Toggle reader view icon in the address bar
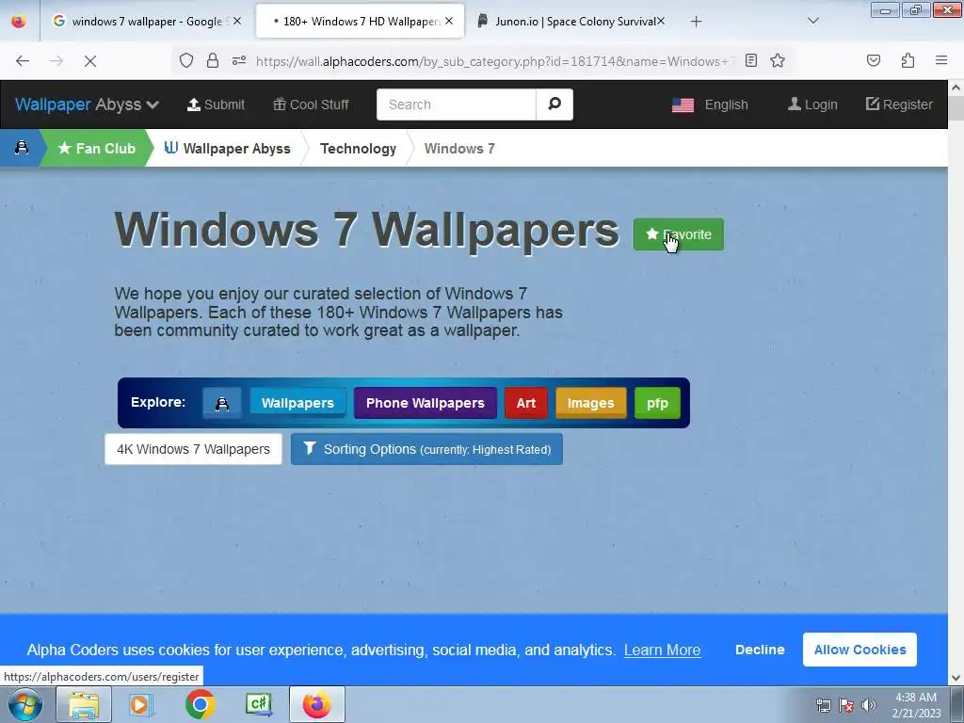This screenshot has width=964, height=723. tap(750, 60)
